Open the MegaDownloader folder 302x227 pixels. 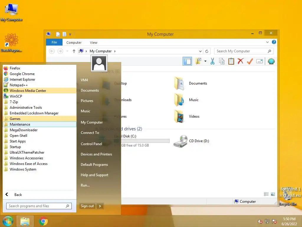point(40,130)
